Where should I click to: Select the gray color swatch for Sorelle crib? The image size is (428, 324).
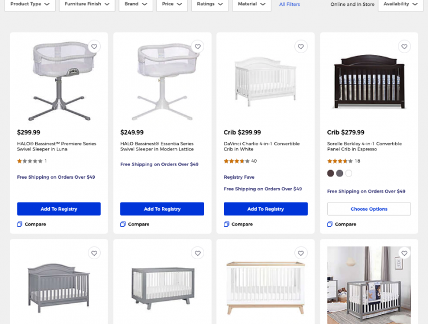pyautogui.click(x=340, y=174)
